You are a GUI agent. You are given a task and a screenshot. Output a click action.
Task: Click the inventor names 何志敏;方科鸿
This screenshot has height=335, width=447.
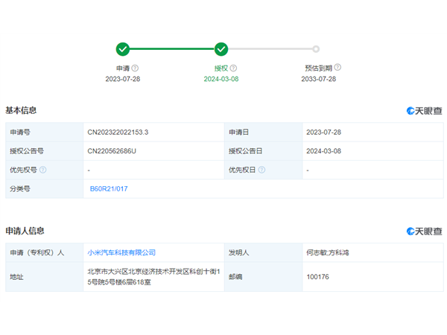[x=327, y=253]
